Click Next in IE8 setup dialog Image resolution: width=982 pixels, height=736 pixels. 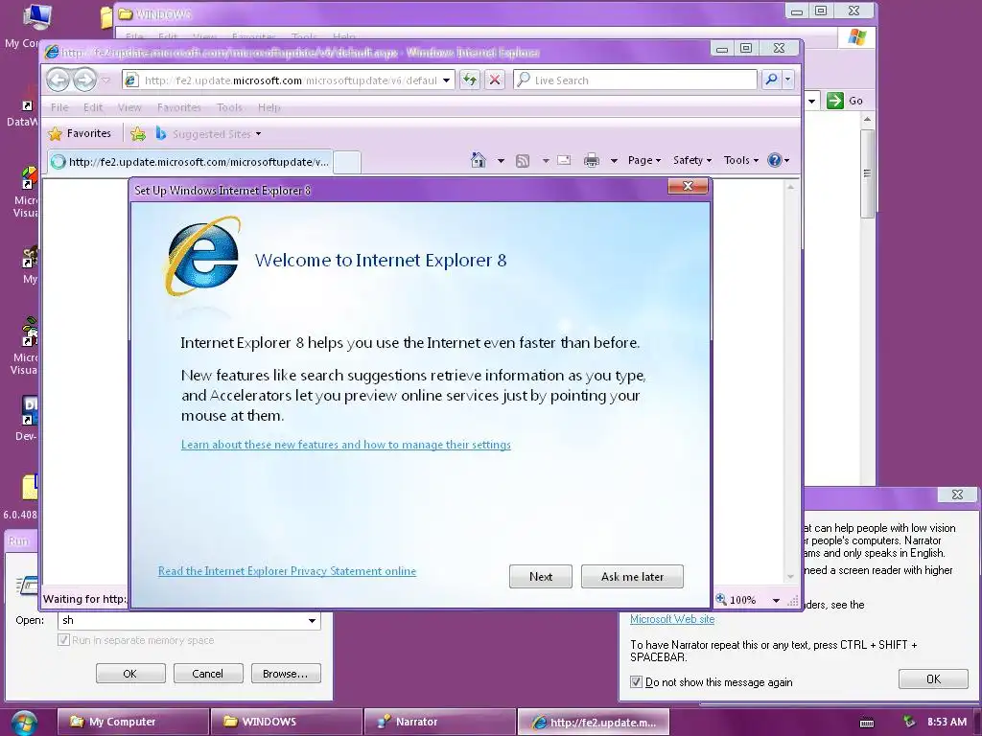click(541, 576)
